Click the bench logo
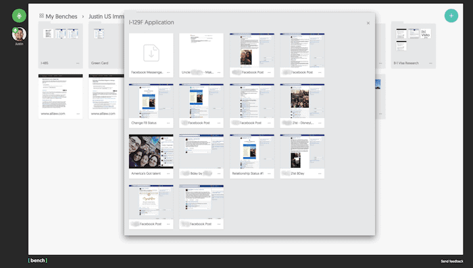Viewport: 473px width, 268px height. point(38,261)
